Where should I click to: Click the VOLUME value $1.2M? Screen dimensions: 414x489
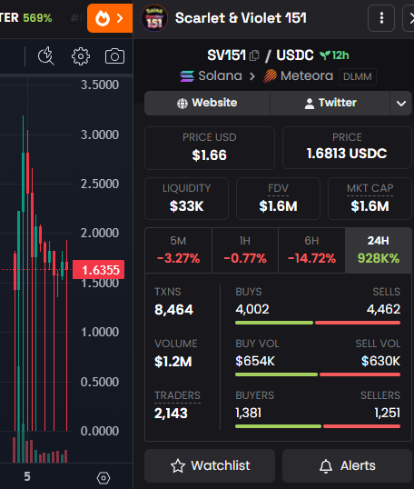[172, 362]
